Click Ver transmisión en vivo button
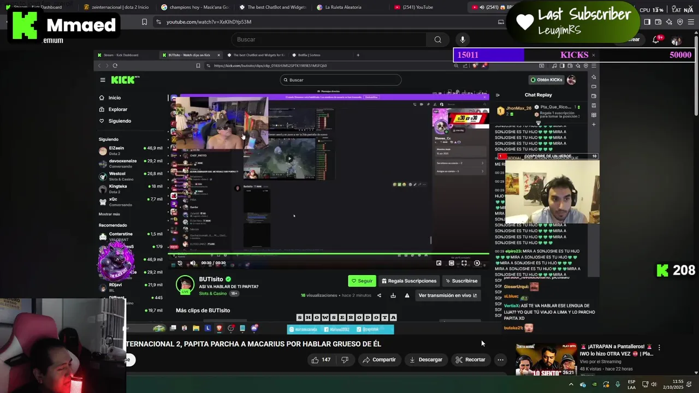The width and height of the screenshot is (699, 393). pyautogui.click(x=447, y=295)
